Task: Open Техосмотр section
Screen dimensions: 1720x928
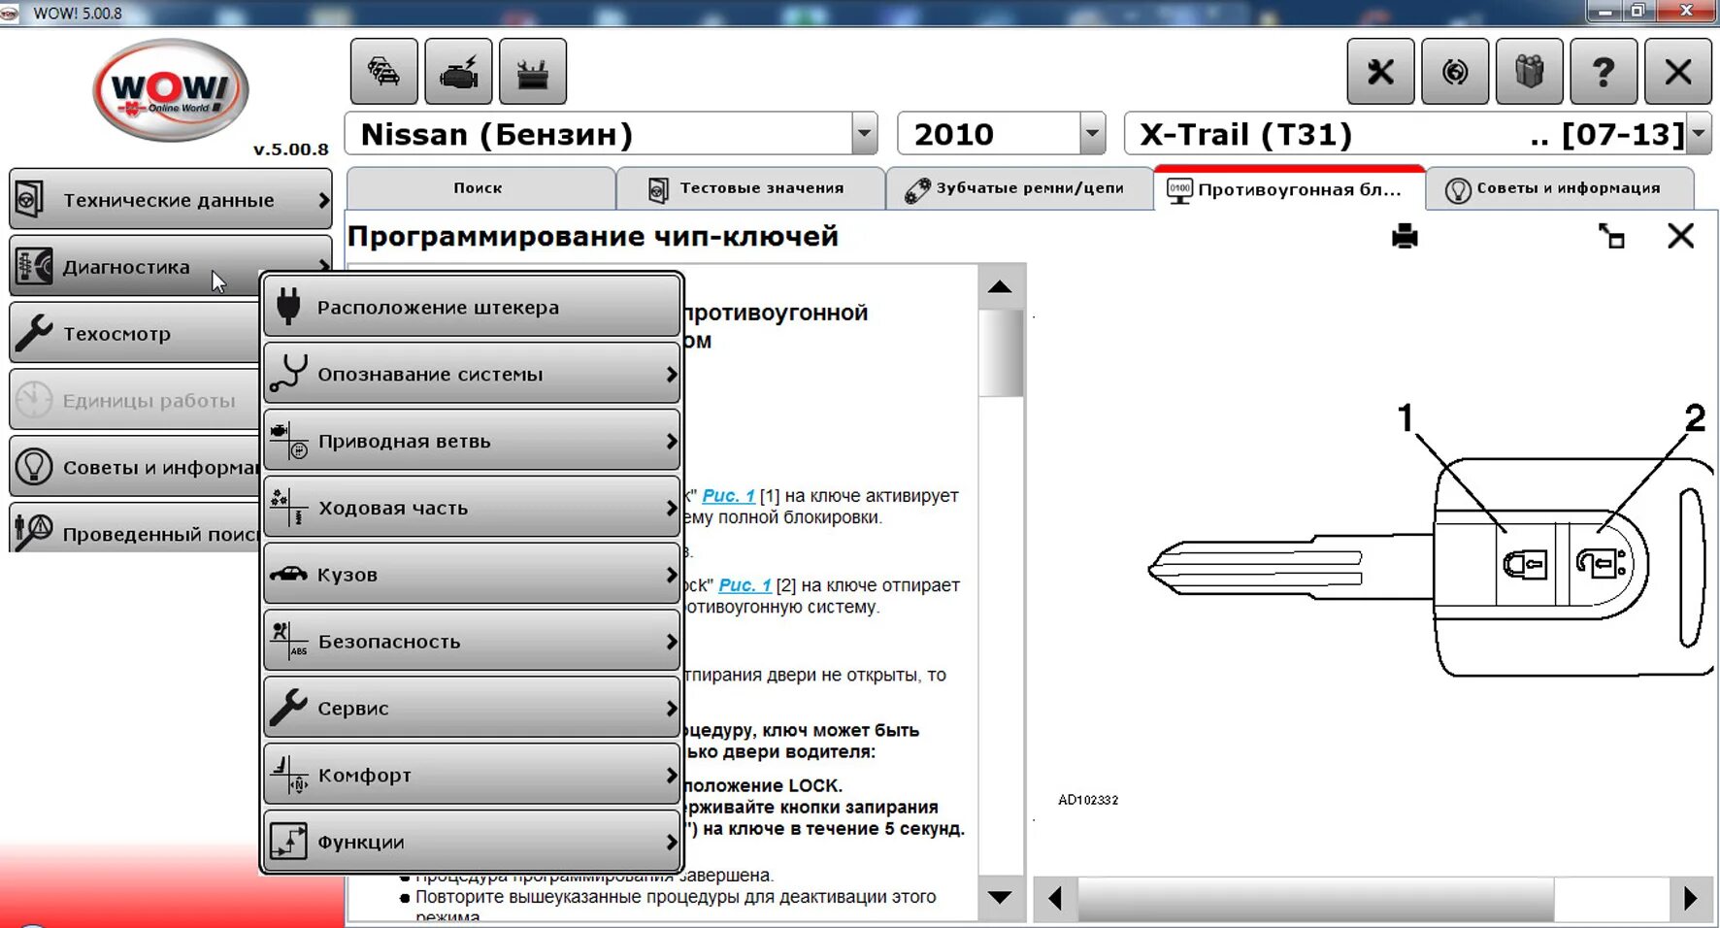Action: (x=136, y=333)
